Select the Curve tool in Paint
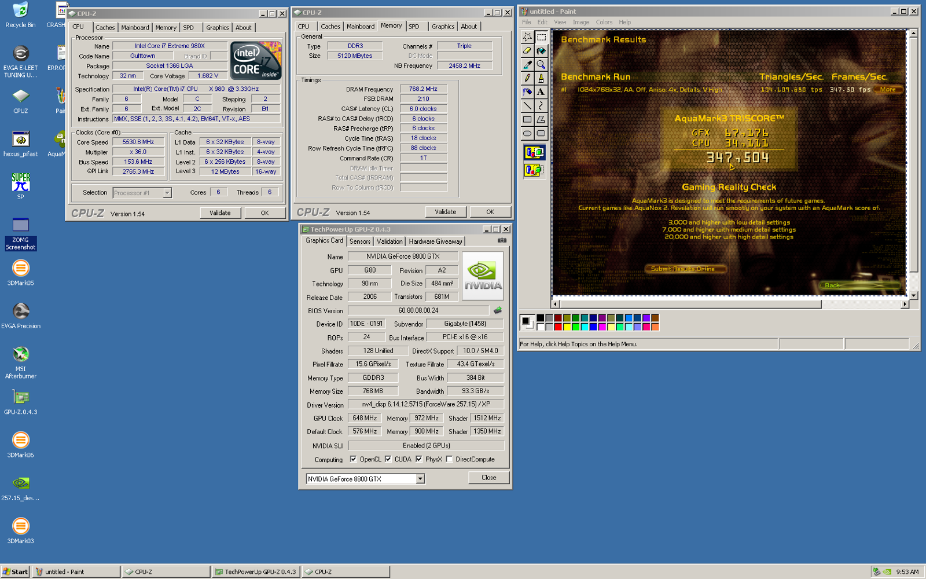Viewport: 926px width, 579px height. (541, 106)
